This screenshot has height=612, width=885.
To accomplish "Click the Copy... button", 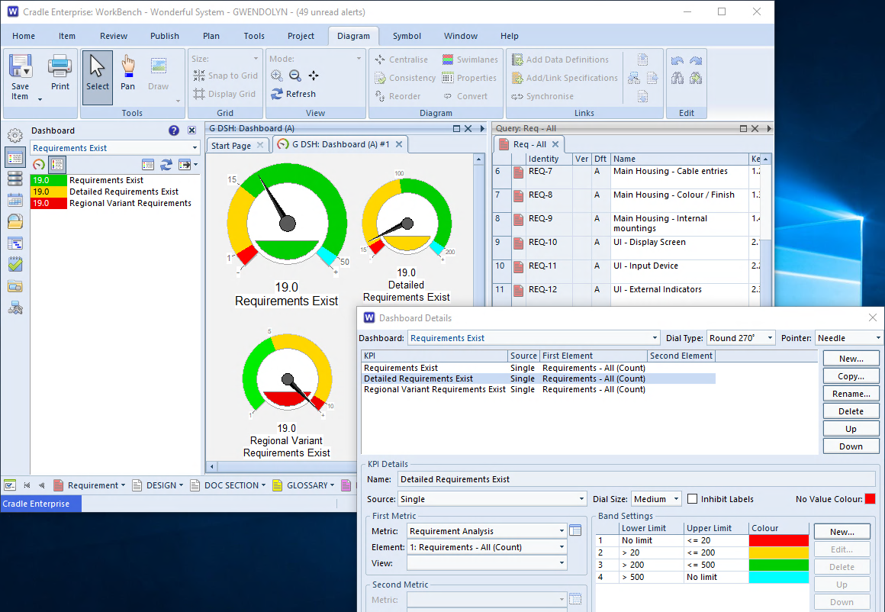I will (x=851, y=376).
